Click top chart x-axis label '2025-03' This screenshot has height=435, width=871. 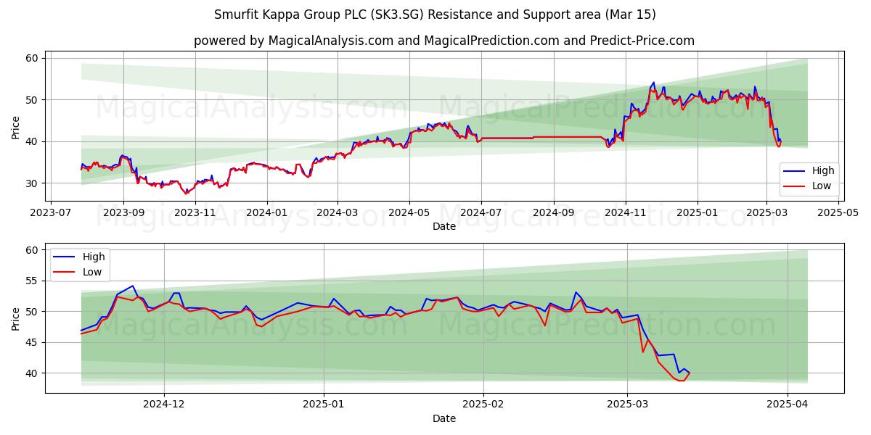point(766,212)
